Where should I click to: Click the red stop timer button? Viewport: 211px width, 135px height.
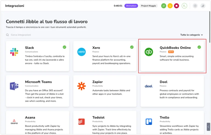tap(176, 6)
